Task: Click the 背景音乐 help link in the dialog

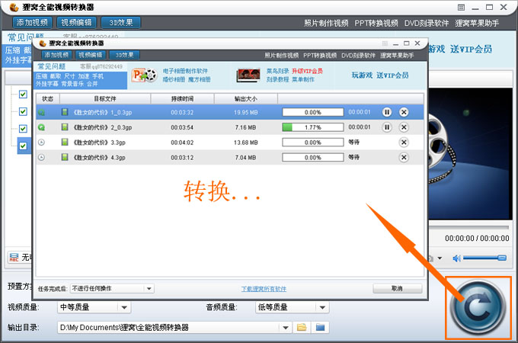Action: pos(72,84)
